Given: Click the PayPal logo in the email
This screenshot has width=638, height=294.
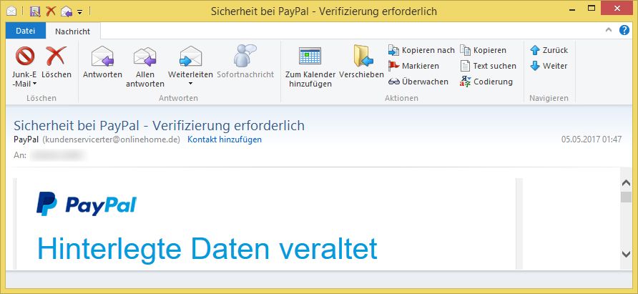Looking at the screenshot, I should (x=87, y=204).
